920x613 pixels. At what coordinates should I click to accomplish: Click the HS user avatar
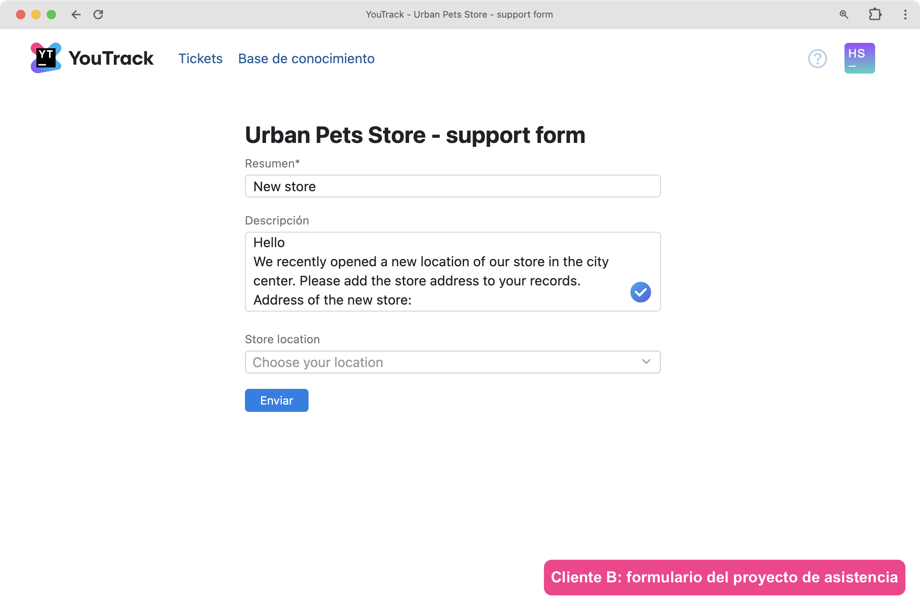[x=859, y=58]
